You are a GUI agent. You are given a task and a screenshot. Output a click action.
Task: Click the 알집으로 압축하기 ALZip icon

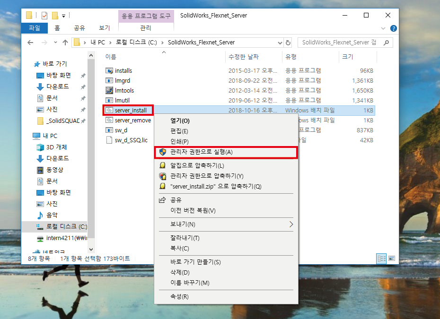coord(162,165)
